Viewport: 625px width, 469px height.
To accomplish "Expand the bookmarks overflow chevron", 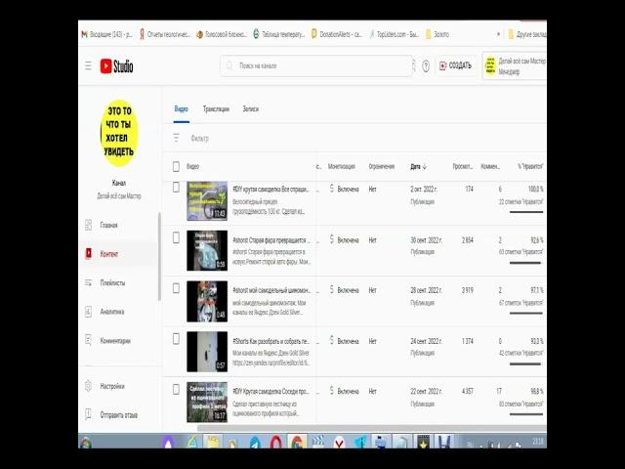I will pos(498,35).
